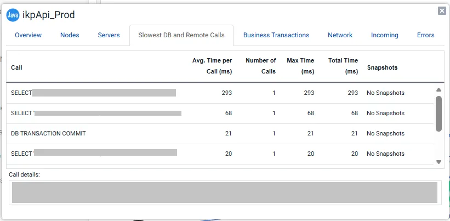Sort by Max Time column header
Image resolution: width=450 pixels, height=221 pixels.
coord(300,66)
